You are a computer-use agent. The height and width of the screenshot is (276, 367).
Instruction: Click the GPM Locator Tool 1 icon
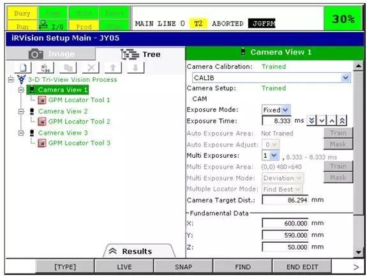[42, 100]
